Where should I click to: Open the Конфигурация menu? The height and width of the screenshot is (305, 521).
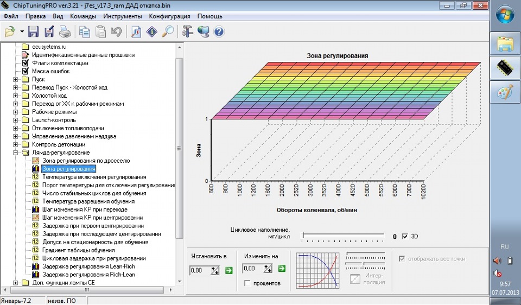point(169,16)
